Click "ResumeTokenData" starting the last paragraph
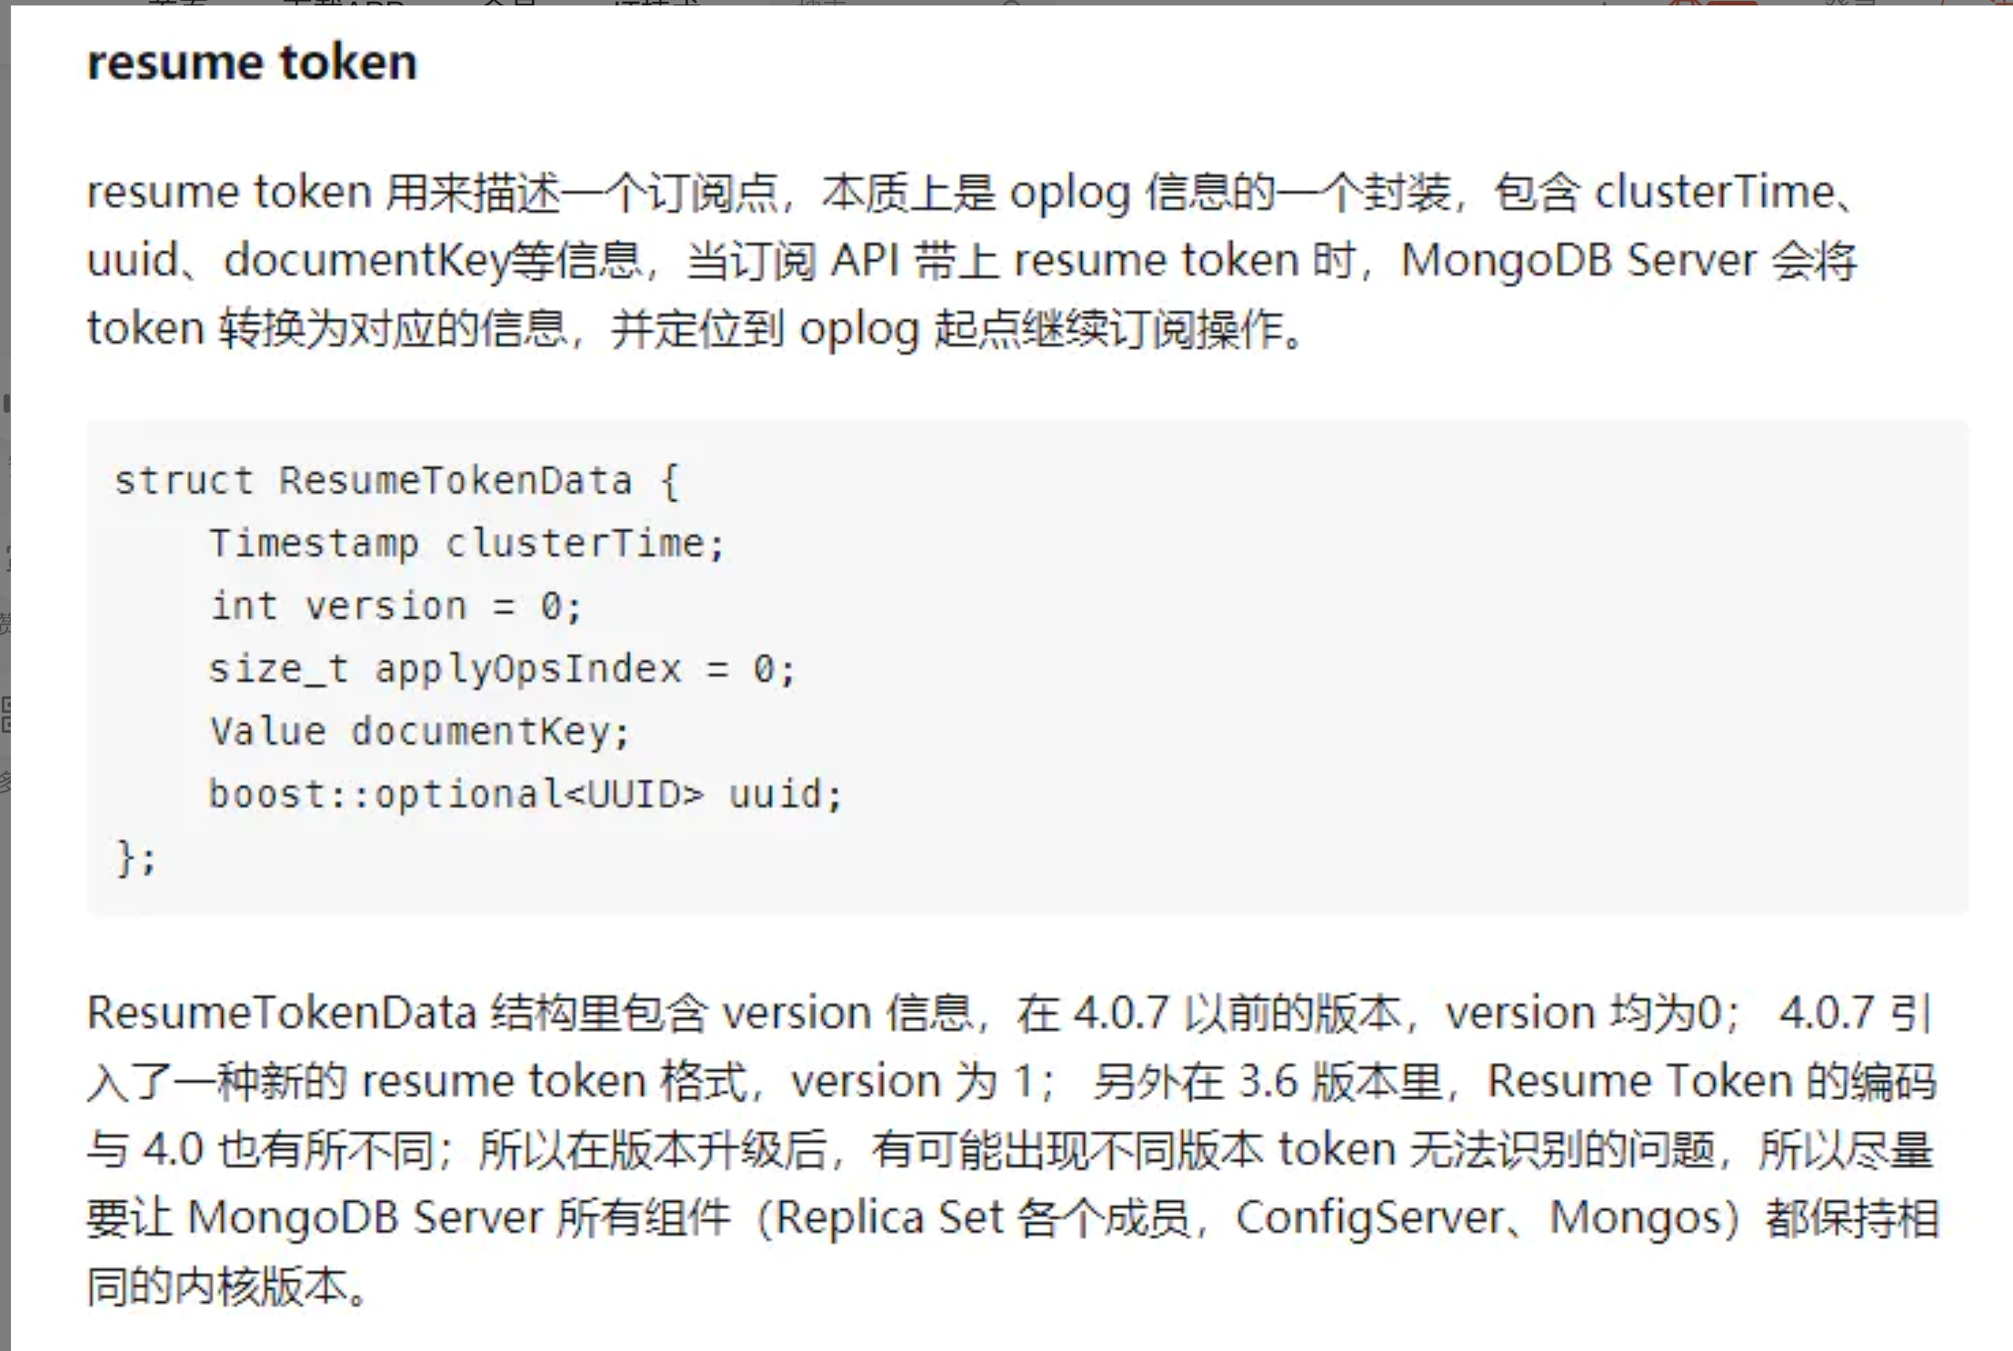The height and width of the screenshot is (1351, 2013). click(x=281, y=1013)
